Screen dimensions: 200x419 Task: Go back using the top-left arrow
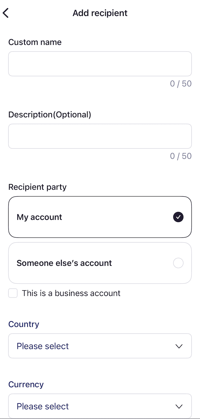coord(6,13)
